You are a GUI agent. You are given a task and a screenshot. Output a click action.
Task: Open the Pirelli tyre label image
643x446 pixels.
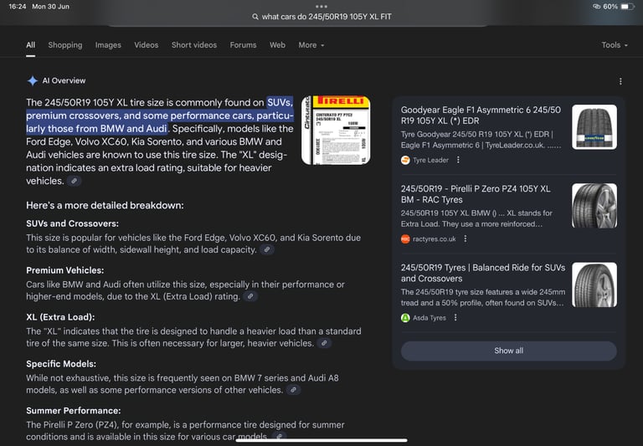(x=336, y=131)
